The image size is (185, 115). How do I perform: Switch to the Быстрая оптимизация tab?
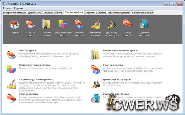14,13
